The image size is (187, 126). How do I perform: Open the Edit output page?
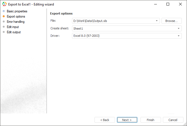click(x=14, y=32)
